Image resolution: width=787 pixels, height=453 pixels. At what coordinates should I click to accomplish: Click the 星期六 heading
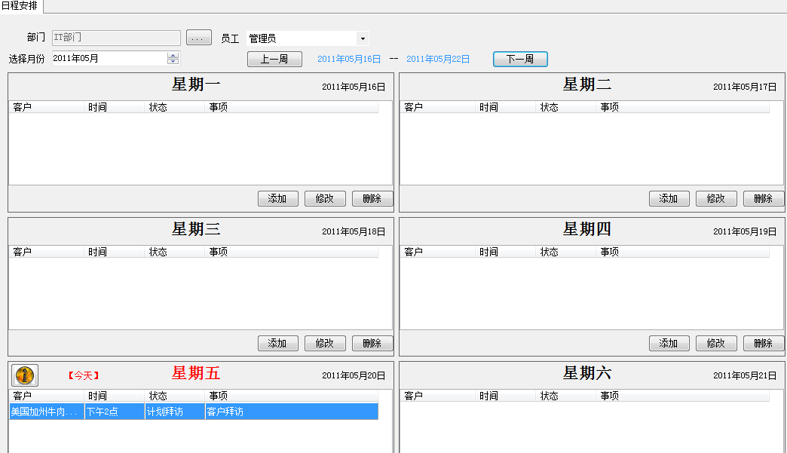point(586,373)
